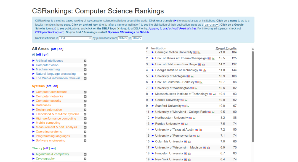
Task: Disable the Operating systems checkbox
Action: pos(85,132)
